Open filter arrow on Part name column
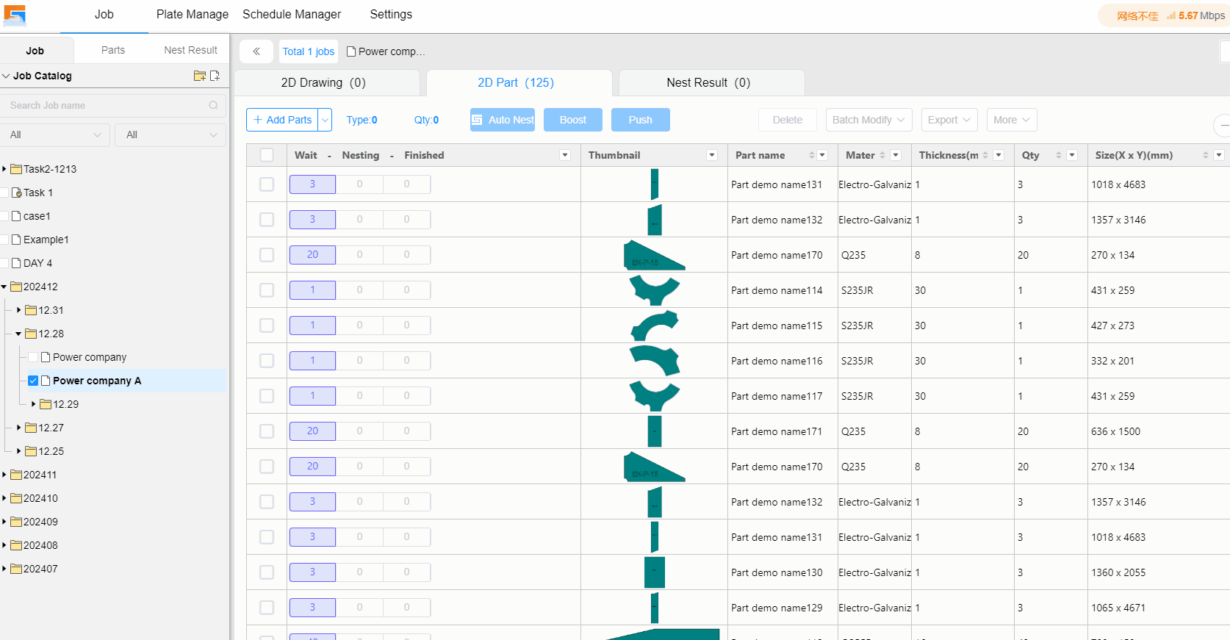Image resolution: width=1230 pixels, height=640 pixels. pos(822,155)
